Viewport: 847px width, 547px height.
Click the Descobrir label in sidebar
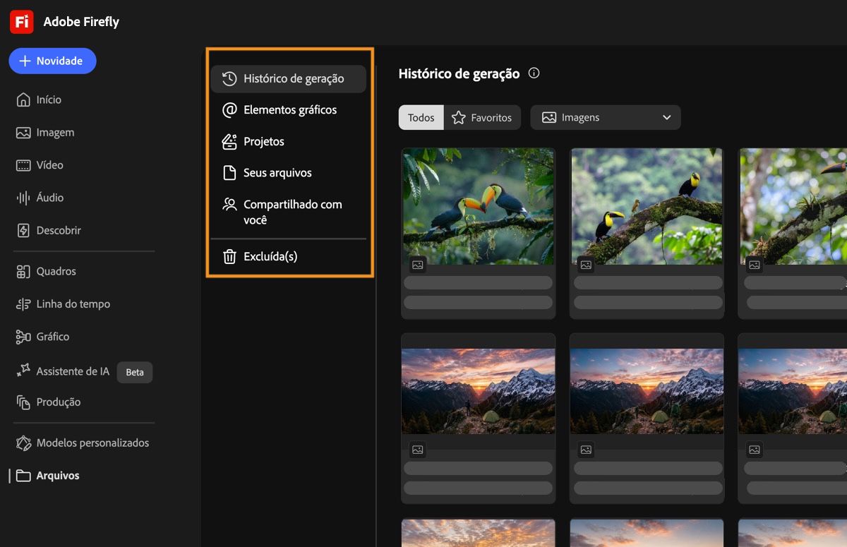point(59,230)
